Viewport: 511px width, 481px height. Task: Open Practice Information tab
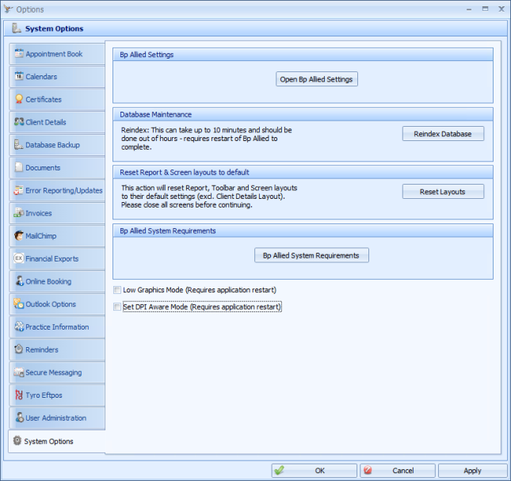[x=57, y=326]
